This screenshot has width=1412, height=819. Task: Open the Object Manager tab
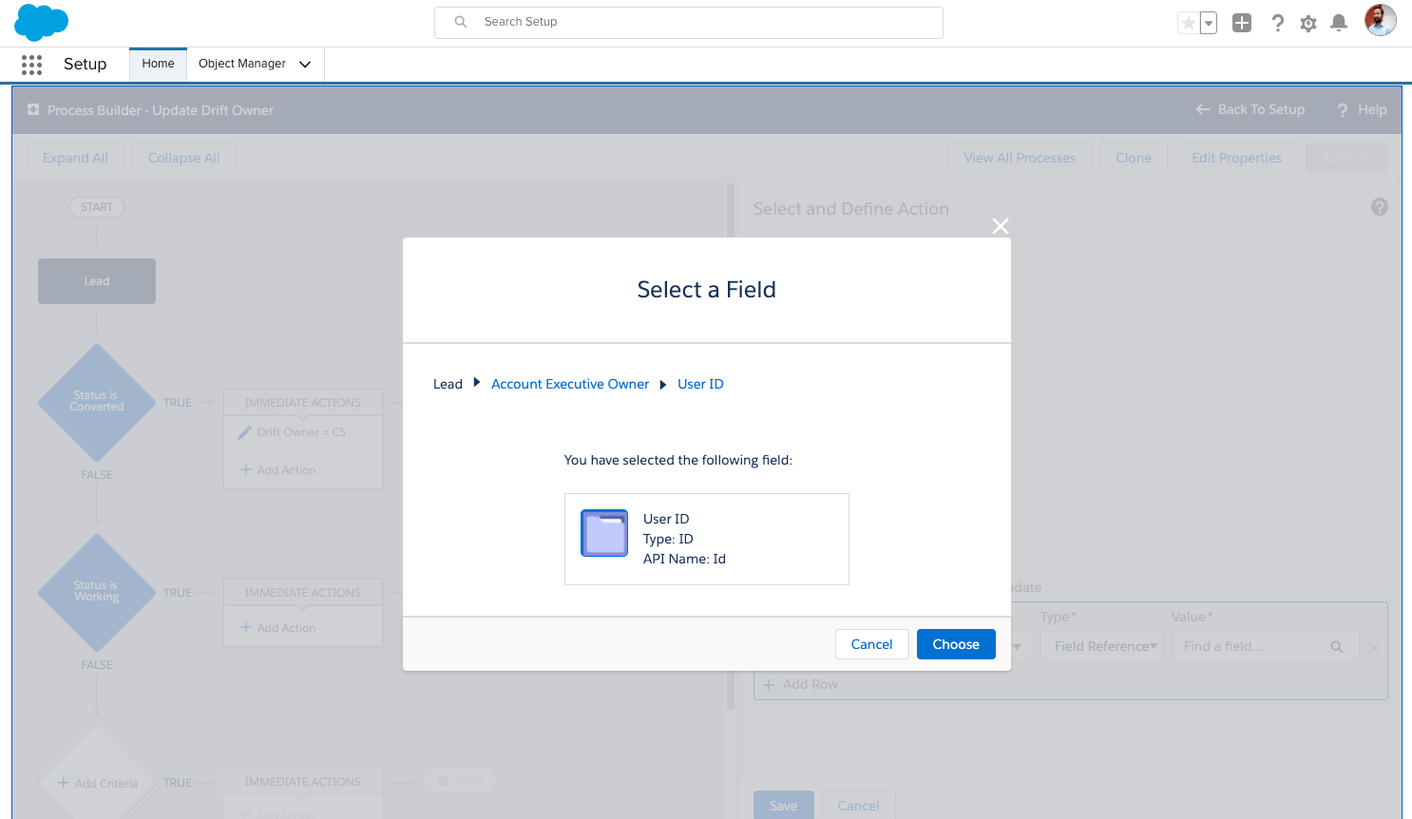point(242,64)
